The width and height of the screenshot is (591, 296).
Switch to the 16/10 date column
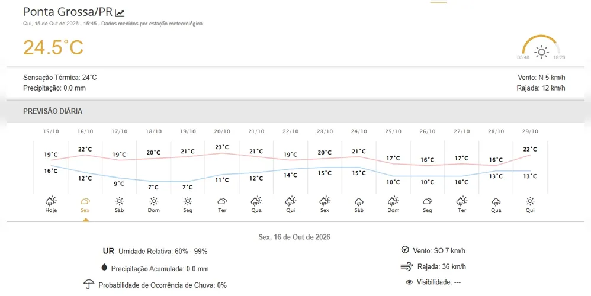(x=85, y=131)
